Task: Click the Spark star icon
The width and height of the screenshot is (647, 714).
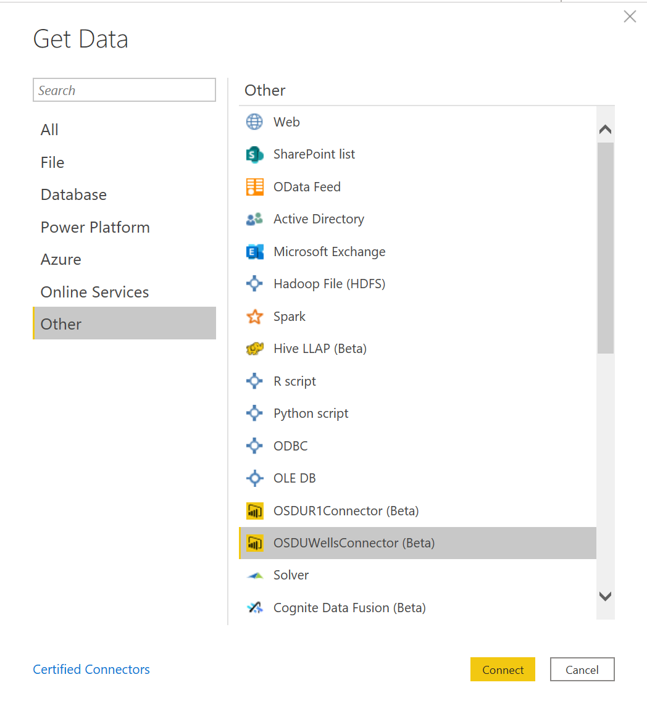Action: 255,317
